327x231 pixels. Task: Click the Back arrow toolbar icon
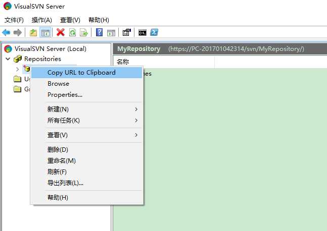pos(6,32)
